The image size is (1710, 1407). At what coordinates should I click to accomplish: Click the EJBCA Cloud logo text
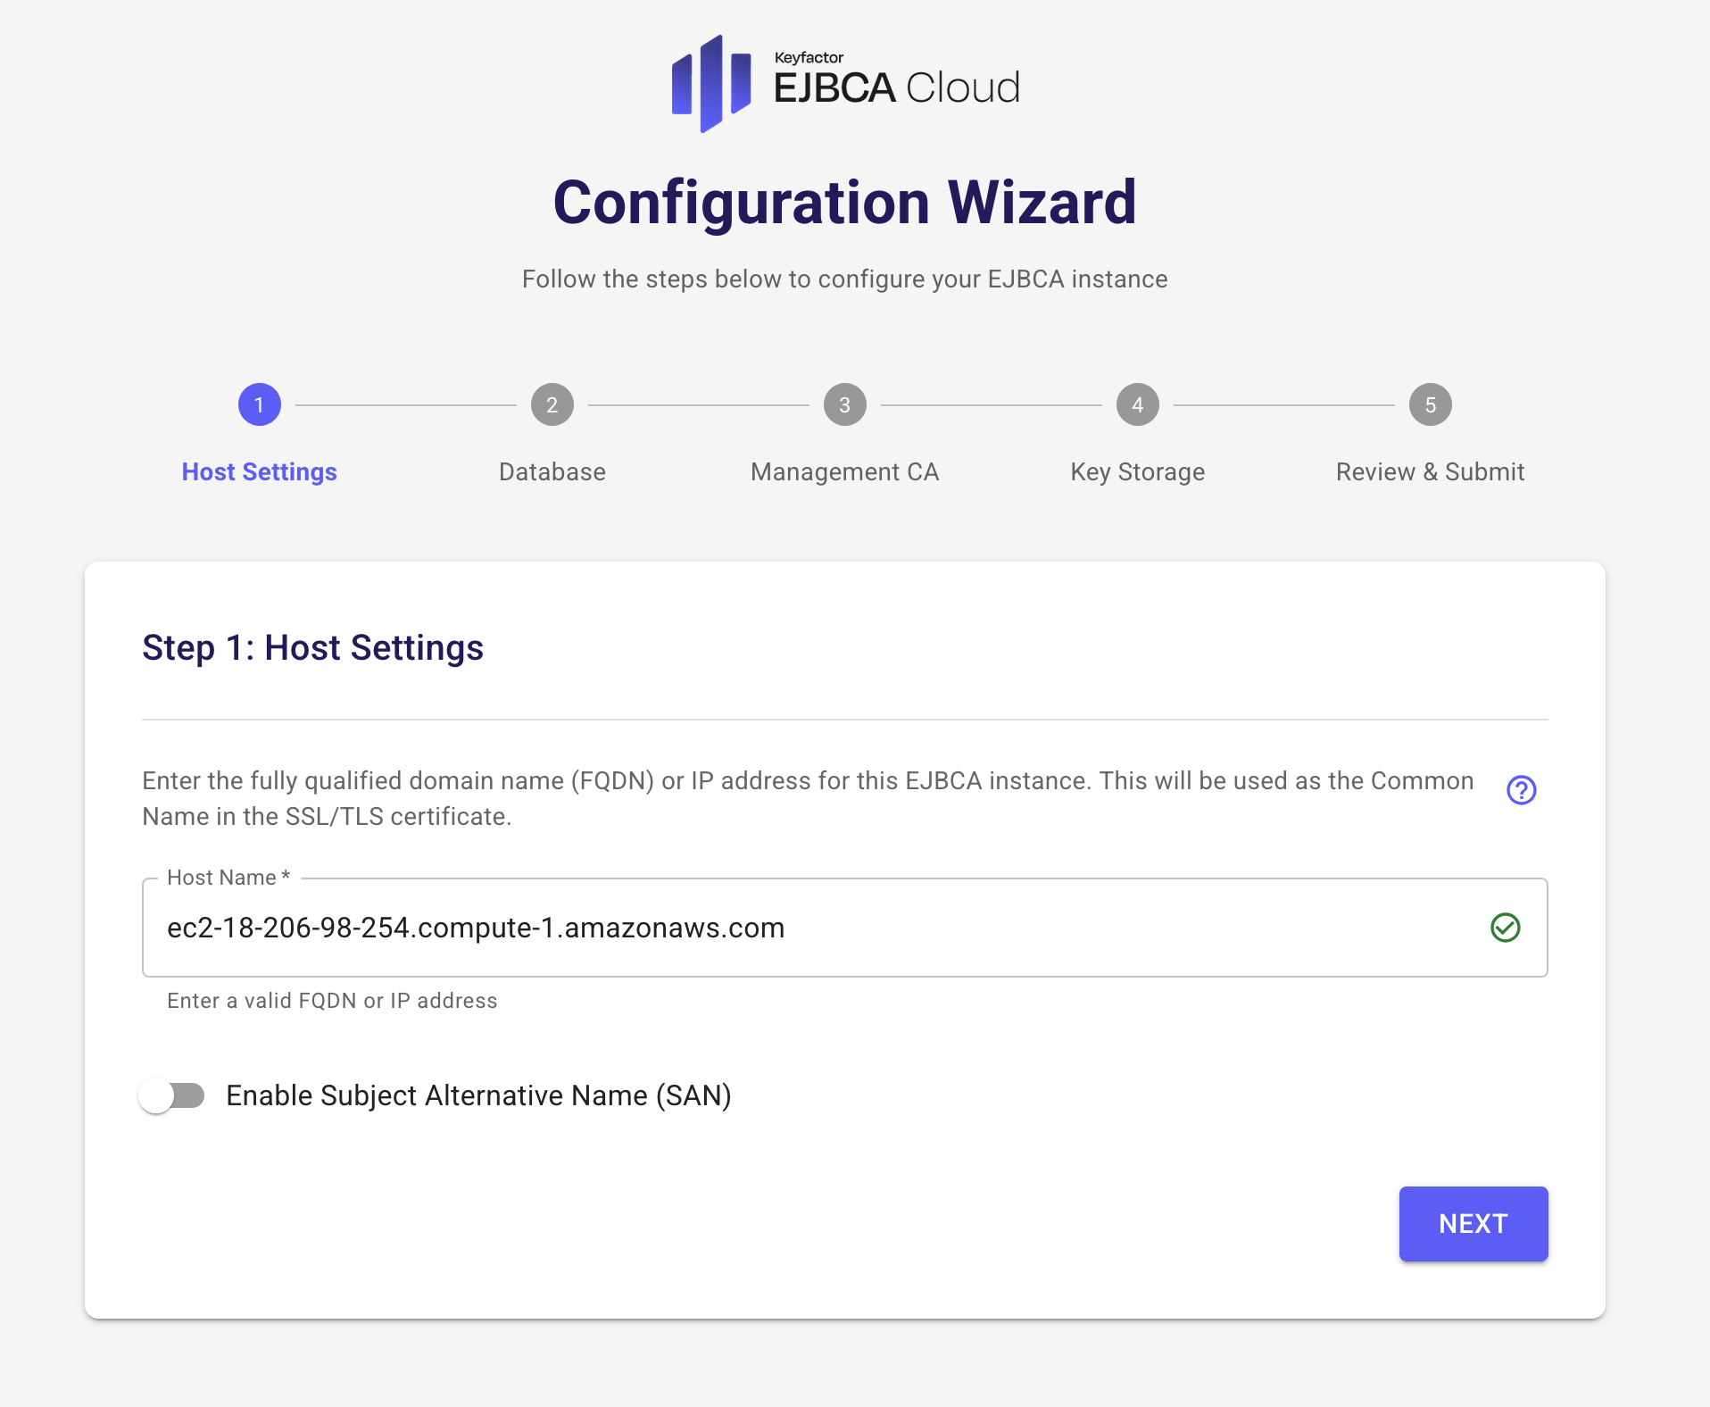click(896, 87)
